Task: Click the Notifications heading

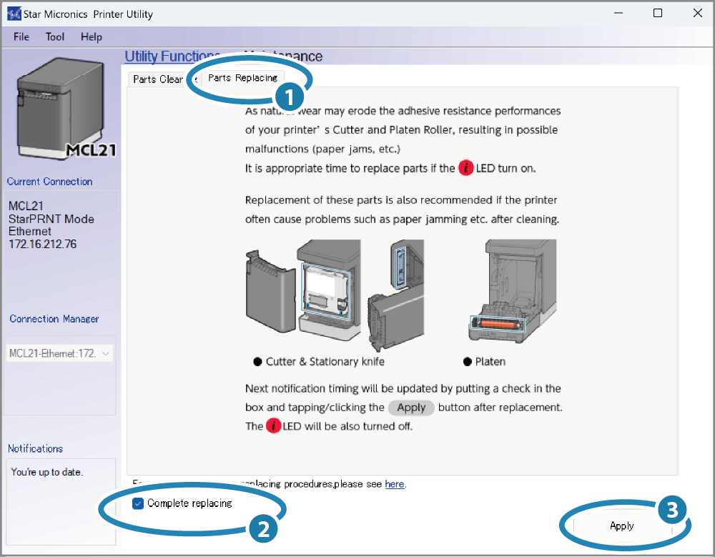Action: pos(35,448)
